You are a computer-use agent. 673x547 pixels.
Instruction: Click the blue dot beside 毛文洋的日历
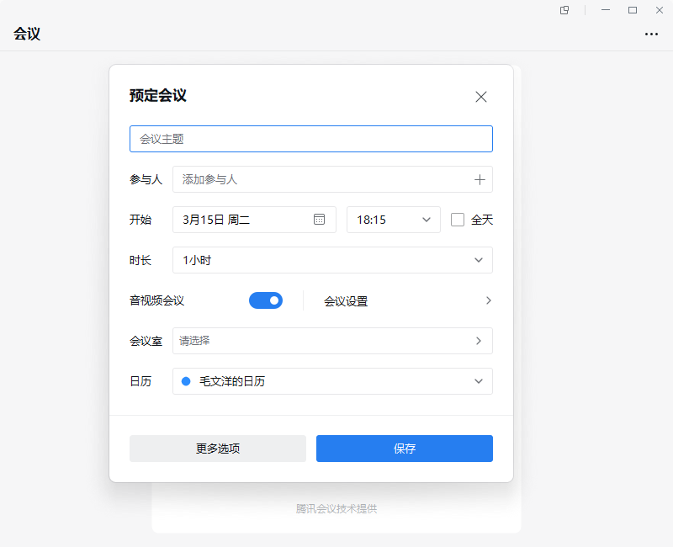(x=186, y=381)
